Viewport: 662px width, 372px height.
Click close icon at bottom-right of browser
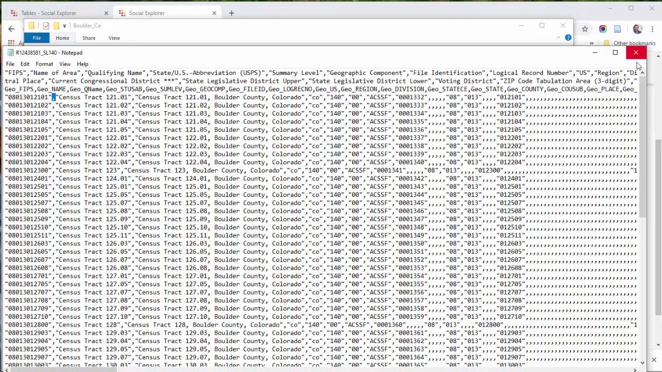654,360
